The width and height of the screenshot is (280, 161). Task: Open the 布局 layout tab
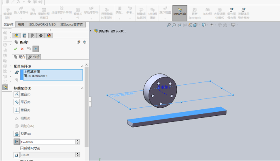(21, 25)
